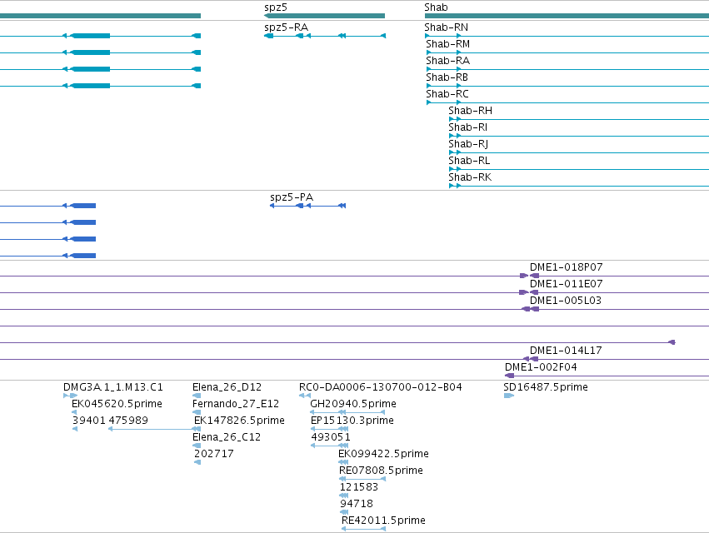Image resolution: width=709 pixels, height=533 pixels.
Task: Select the GH20940.5prime alignment glyph
Action: pyautogui.click(x=347, y=412)
